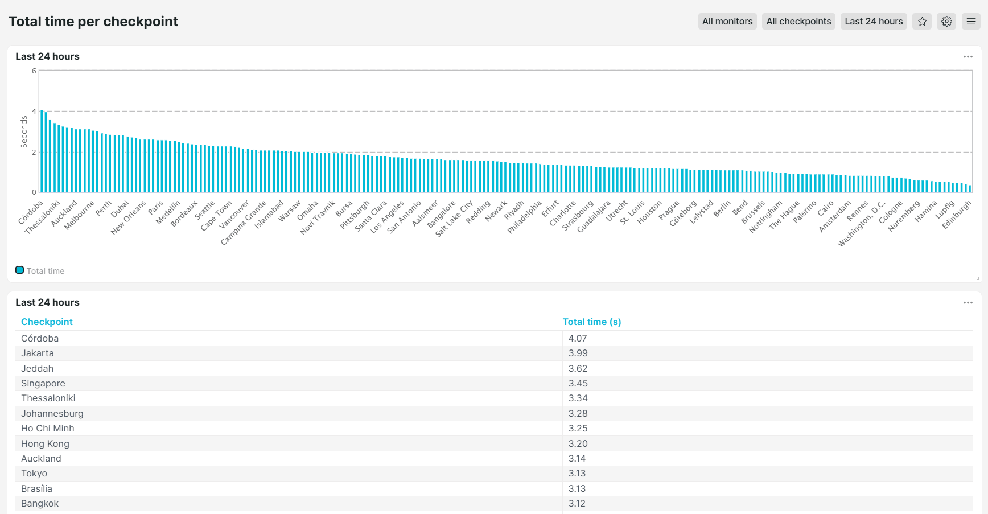Select the Córdoba row in the table
The width and height of the screenshot is (988, 514).
pyautogui.click(x=228, y=338)
